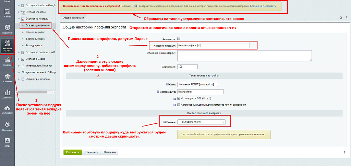
Task: Uncheck the Используется SSL checkbox
Action: pyautogui.click(x=179, y=99)
